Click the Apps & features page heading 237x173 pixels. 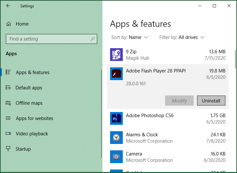(x=140, y=24)
